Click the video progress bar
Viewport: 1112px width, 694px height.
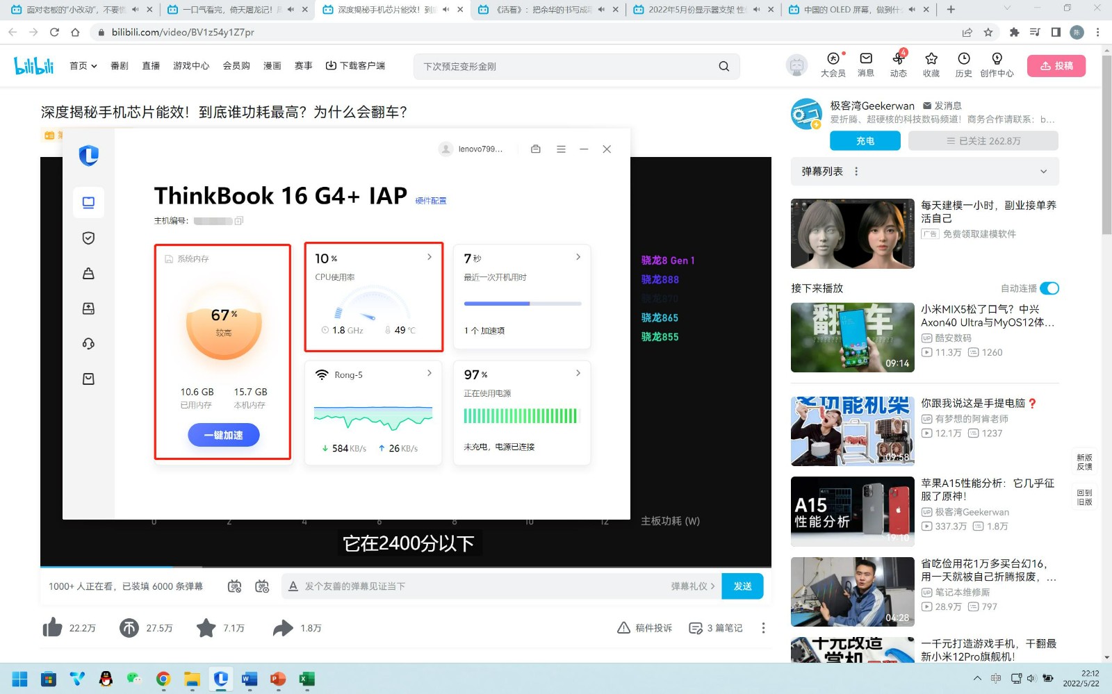click(x=406, y=567)
